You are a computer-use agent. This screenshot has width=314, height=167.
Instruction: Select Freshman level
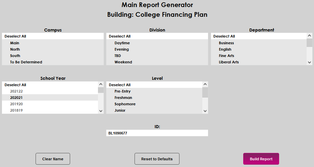coord(123,98)
